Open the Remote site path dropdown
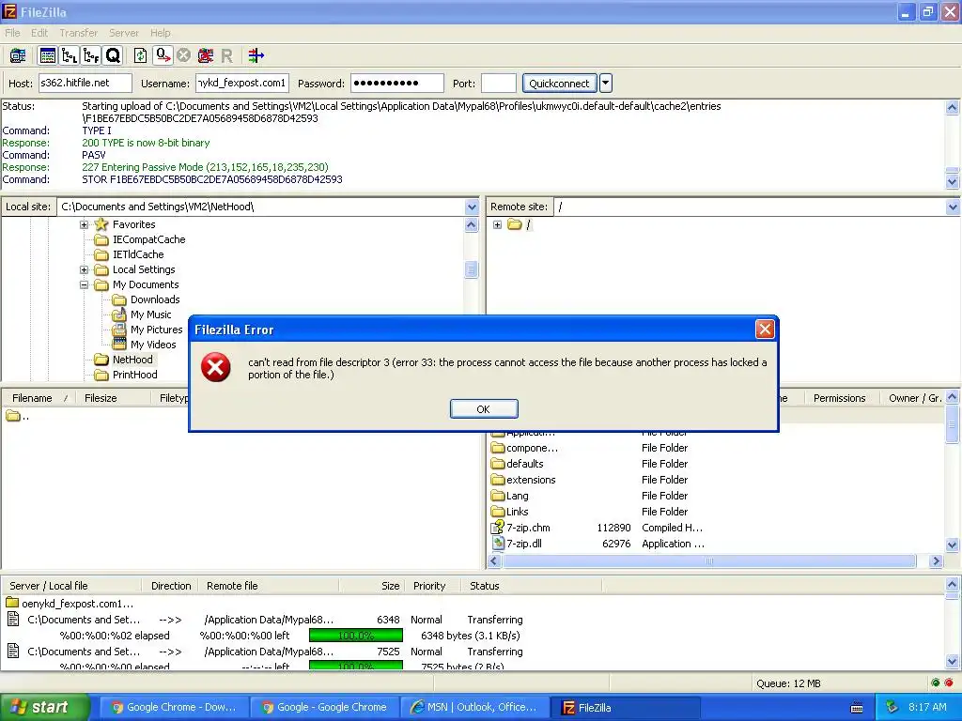Screen dimensions: 962x721 coord(953,207)
